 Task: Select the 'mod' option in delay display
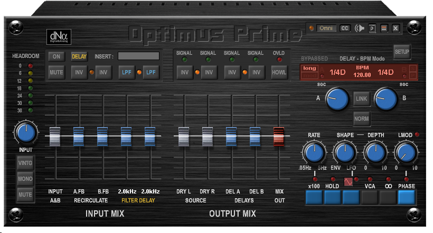pyautogui.click(x=309, y=75)
